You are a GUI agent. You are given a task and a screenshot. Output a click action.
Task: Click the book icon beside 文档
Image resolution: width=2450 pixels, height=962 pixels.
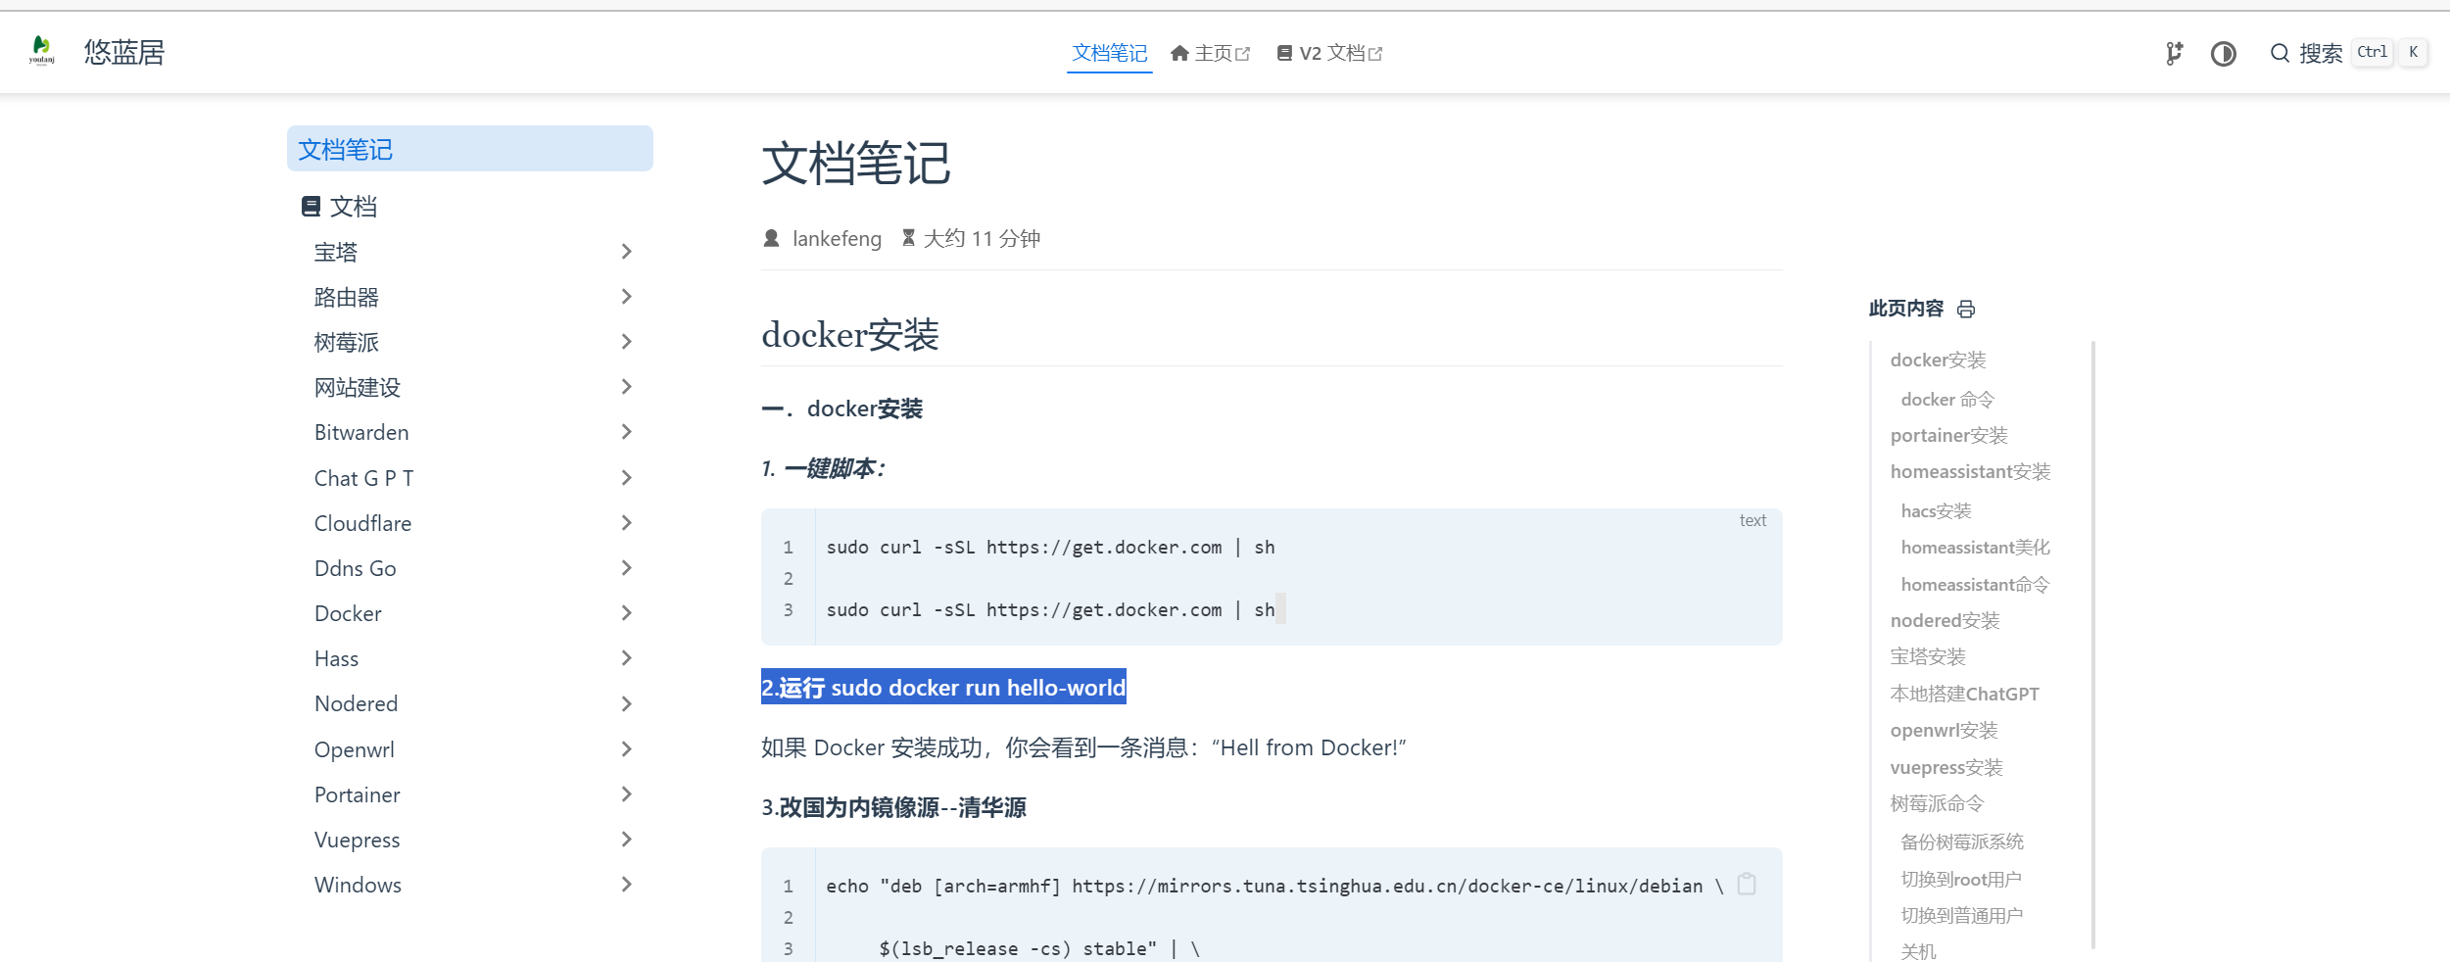coord(311,206)
